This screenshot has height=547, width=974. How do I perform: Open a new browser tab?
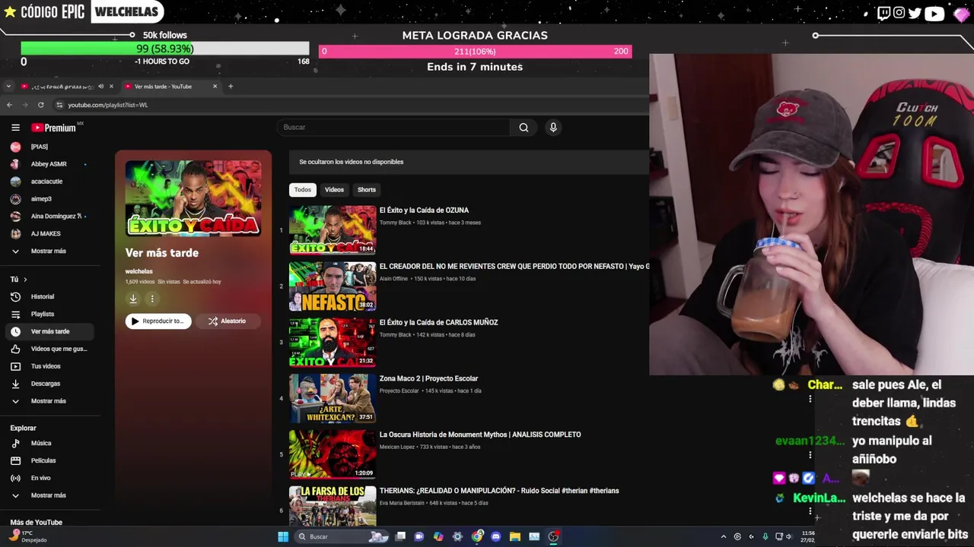pyautogui.click(x=231, y=86)
